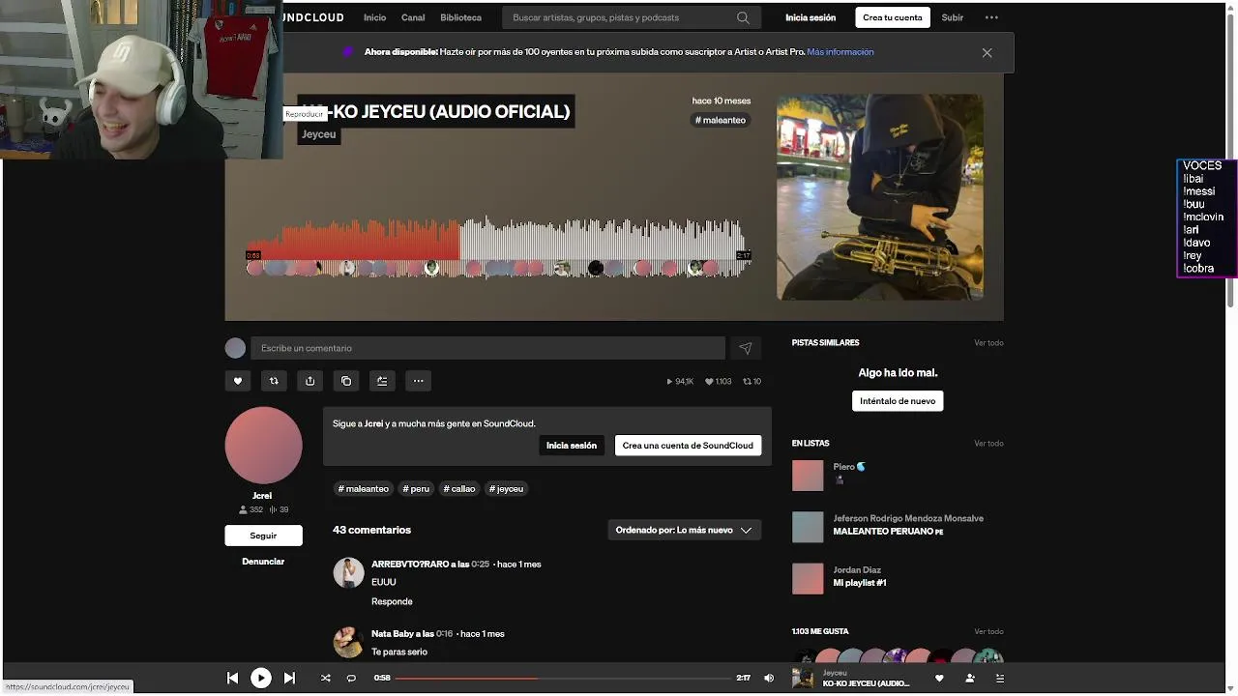Skip to previous track in player
Image resolution: width=1238 pixels, height=696 pixels.
pyautogui.click(x=232, y=679)
